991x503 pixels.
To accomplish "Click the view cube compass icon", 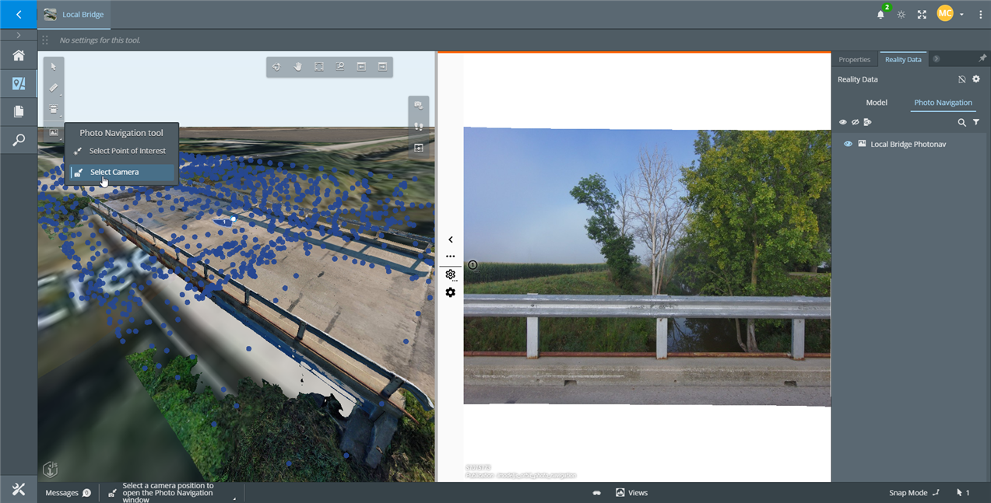I will click(50, 469).
